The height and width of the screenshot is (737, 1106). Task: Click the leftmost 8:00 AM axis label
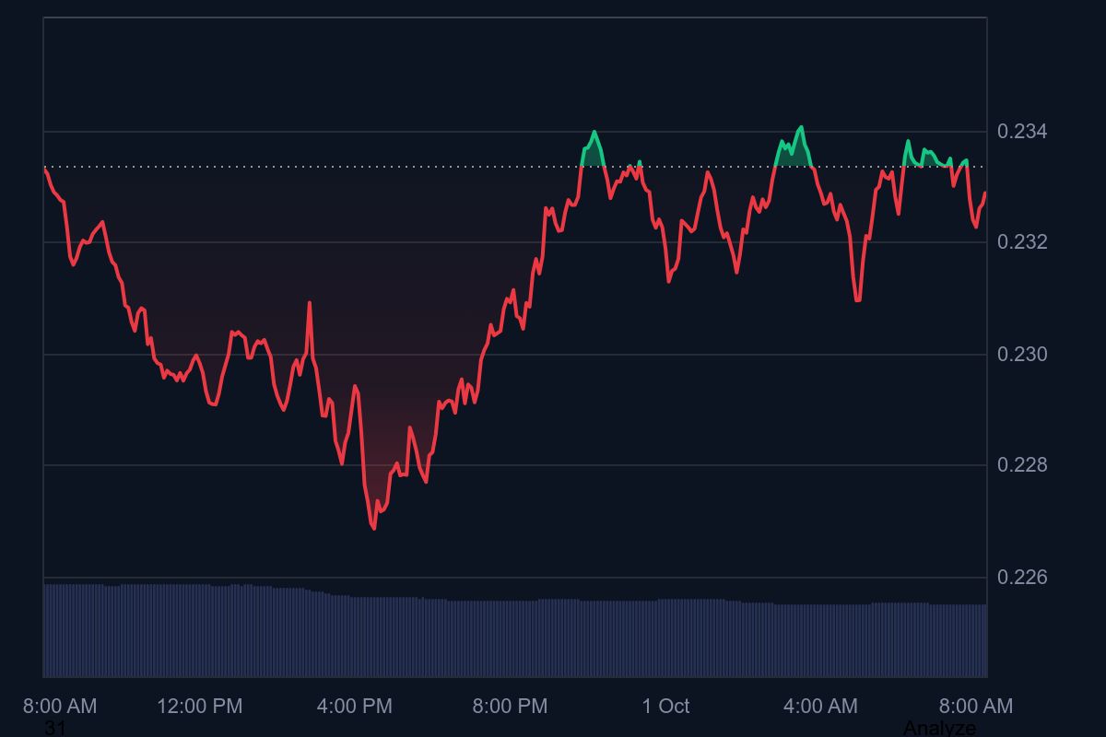pyautogui.click(x=60, y=706)
